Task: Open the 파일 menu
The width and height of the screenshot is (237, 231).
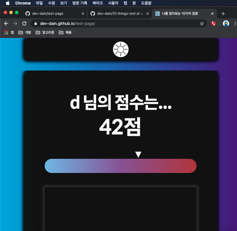Action: coord(39,3)
